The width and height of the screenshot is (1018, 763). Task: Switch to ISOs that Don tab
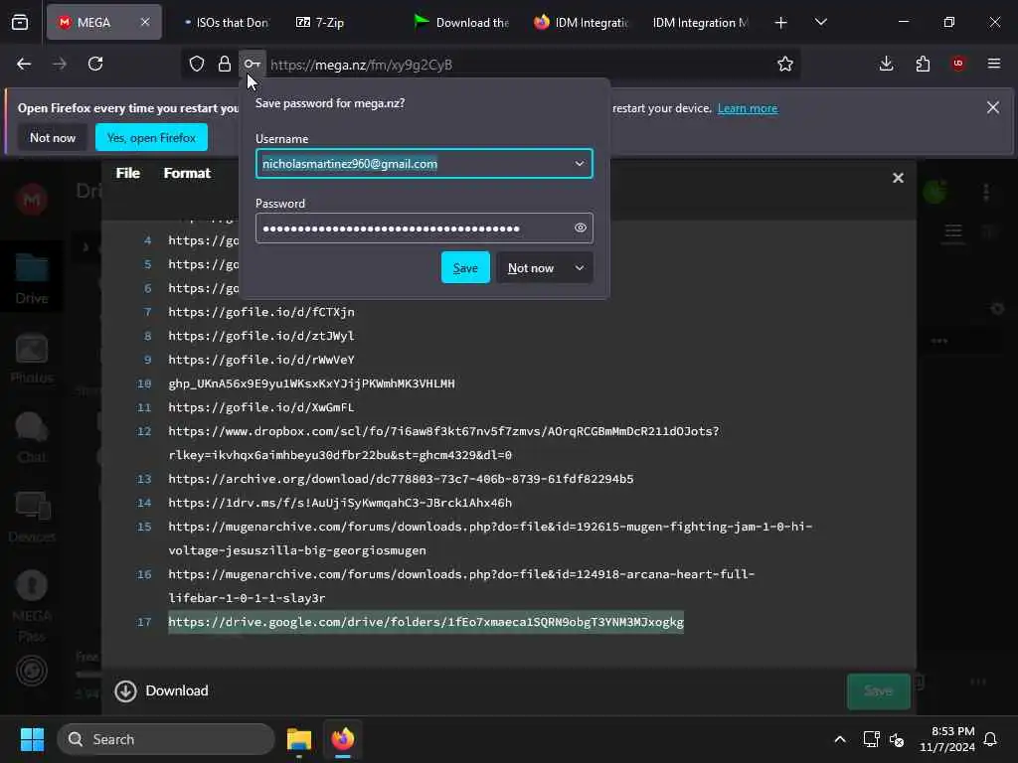[226, 23]
